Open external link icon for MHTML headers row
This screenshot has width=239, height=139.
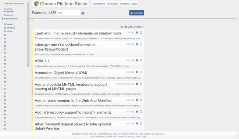[141, 84]
